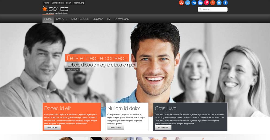
Task: Open the StumbleUpon social icon
Action: (x=181, y=3)
